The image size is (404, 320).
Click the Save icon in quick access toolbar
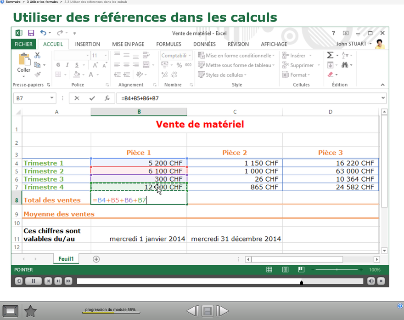tap(31, 33)
